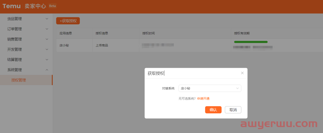Expand the 订单管理 menu chevron
The image size is (323, 133).
click(47, 29)
